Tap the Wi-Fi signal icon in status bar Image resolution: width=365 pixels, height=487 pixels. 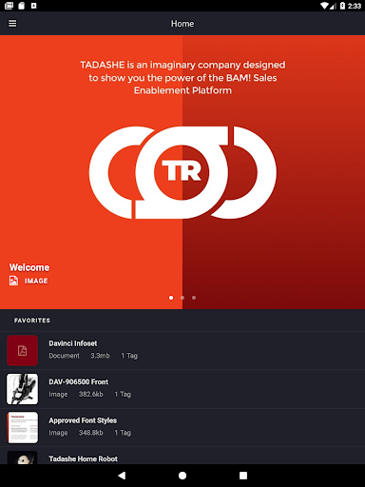coord(325,6)
